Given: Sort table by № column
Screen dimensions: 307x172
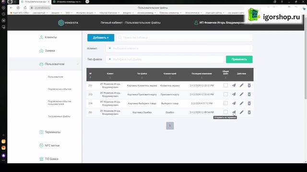Looking at the screenshot, I should pyautogui.click(x=90, y=77).
